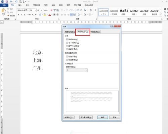Select Line and Page Breaks dialog tab

tap(83, 32)
